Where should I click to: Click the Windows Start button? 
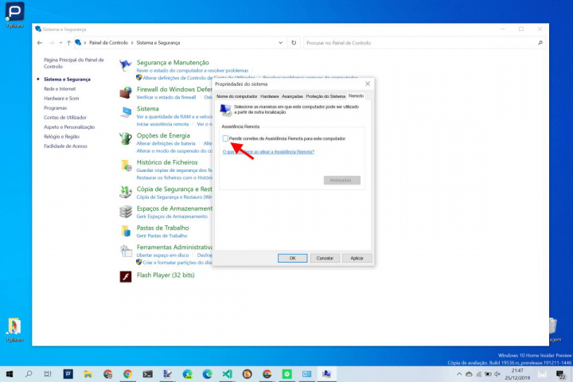pos(10,373)
